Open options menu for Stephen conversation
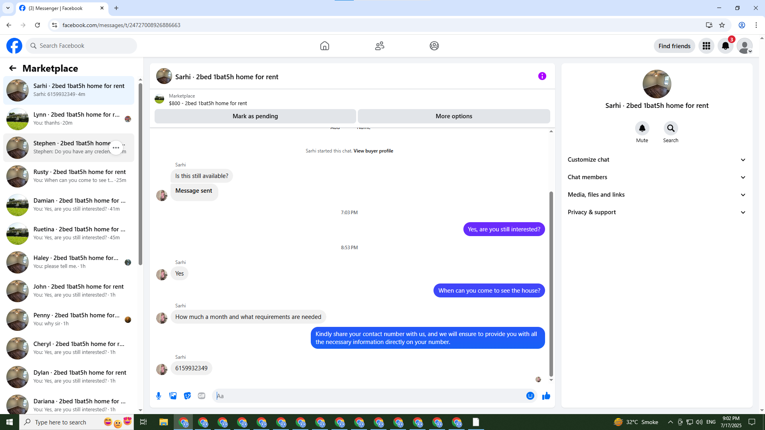Image resolution: width=765 pixels, height=430 pixels. pyautogui.click(x=116, y=148)
